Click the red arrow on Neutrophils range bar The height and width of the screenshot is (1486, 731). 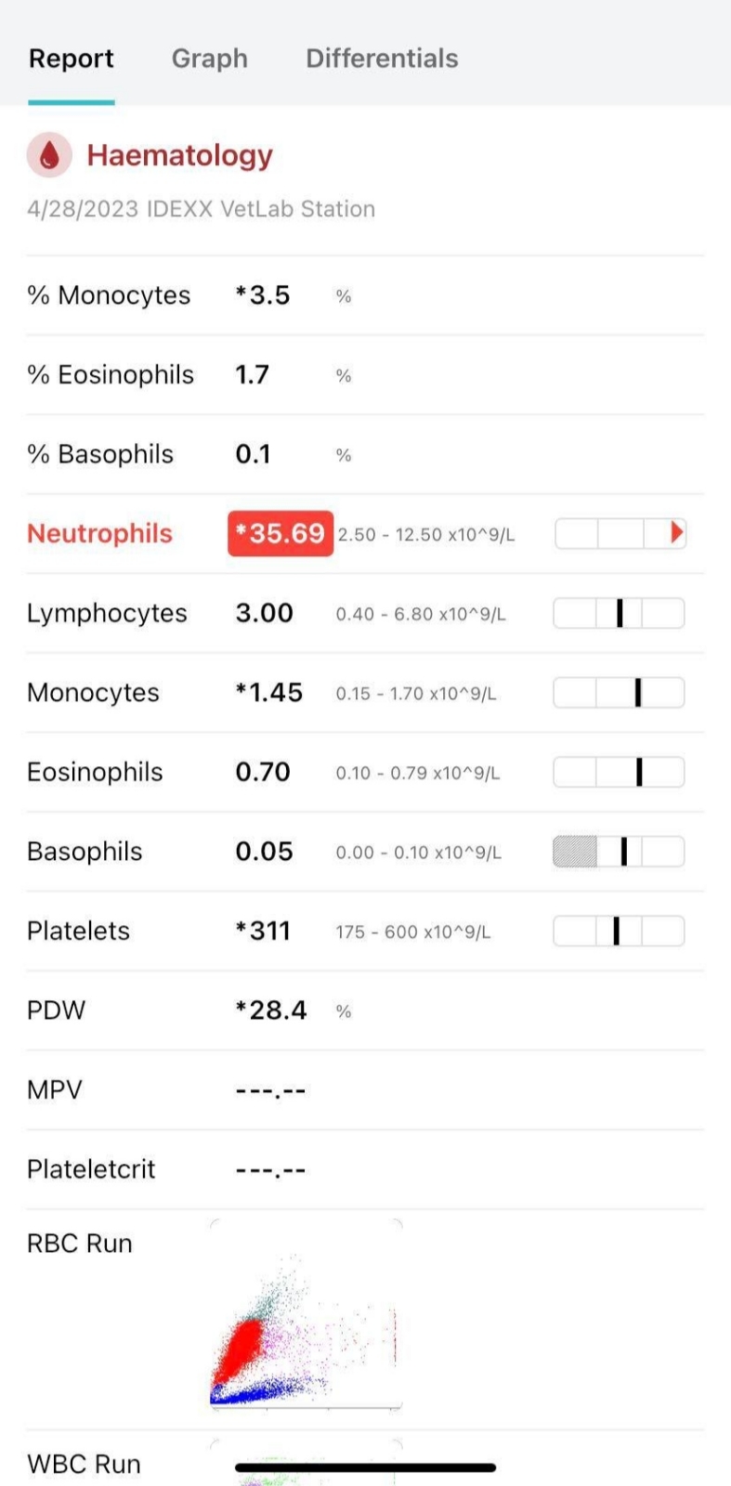click(x=677, y=532)
